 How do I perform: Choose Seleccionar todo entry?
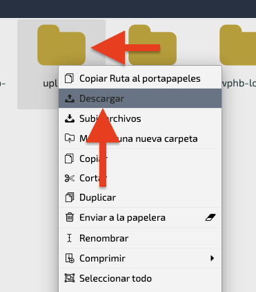(x=140, y=278)
